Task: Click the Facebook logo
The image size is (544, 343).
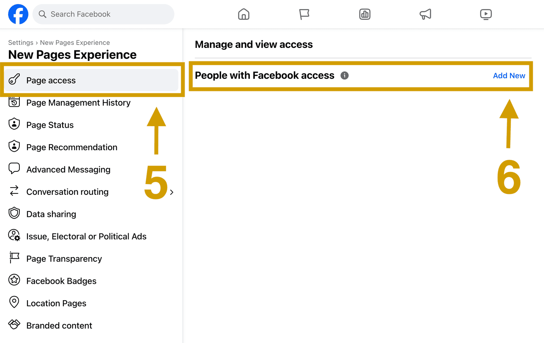Action: (x=18, y=14)
